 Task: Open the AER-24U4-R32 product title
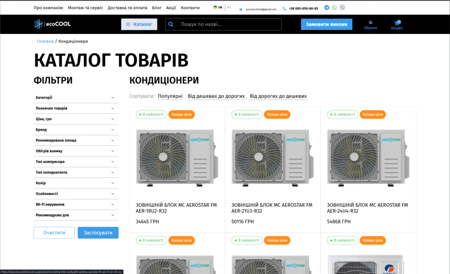367,208
